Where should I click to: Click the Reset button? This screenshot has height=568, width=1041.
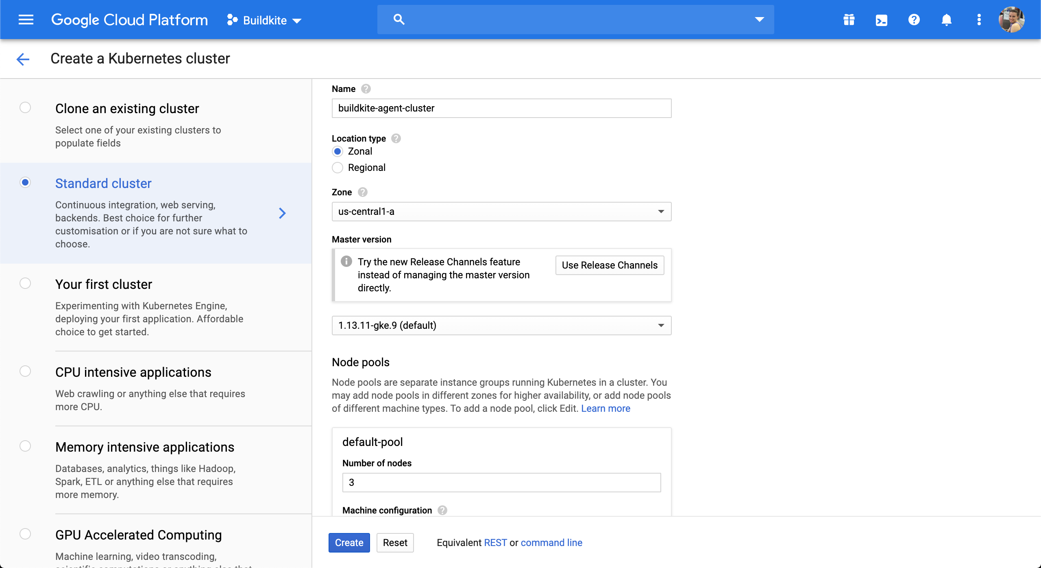[395, 543]
